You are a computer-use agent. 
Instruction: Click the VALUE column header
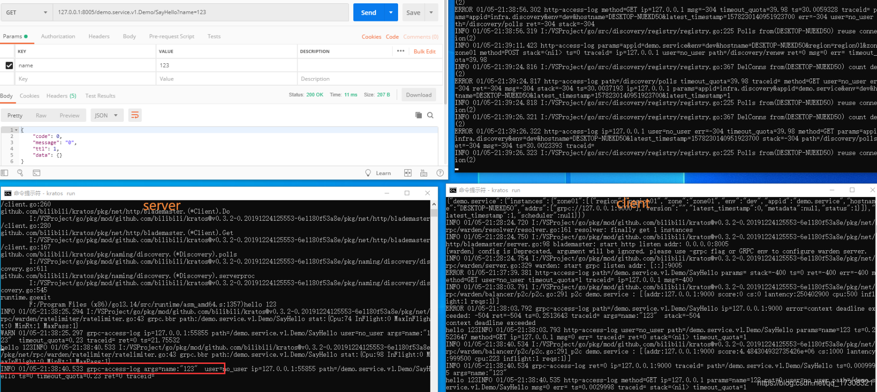click(166, 51)
